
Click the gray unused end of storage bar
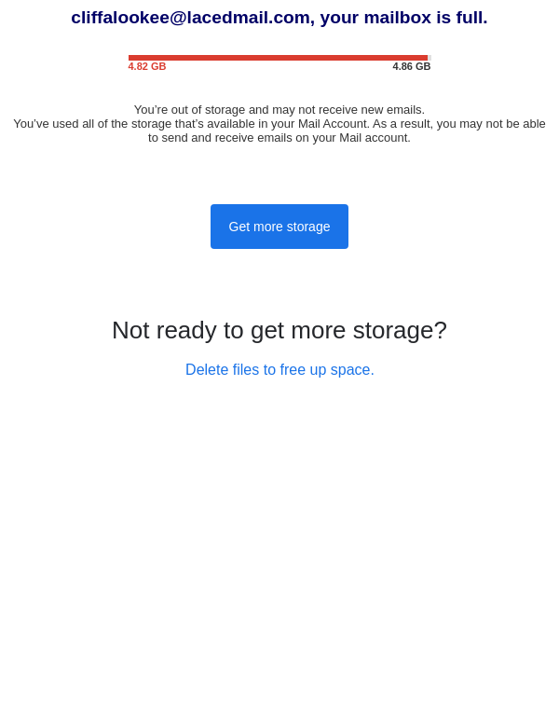(x=429, y=58)
